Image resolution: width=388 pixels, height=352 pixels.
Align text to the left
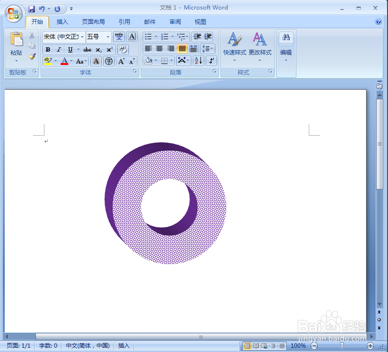(x=148, y=49)
